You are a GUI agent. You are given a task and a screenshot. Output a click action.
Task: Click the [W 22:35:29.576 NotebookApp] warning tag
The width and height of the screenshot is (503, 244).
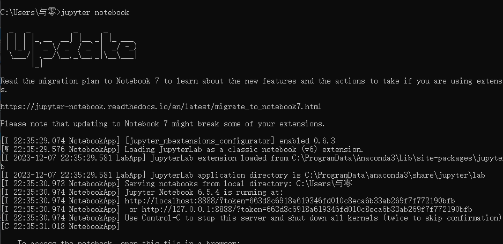60,149
